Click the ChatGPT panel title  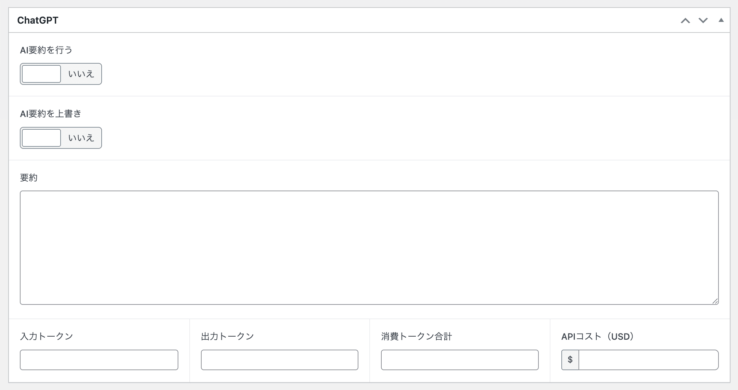click(38, 21)
